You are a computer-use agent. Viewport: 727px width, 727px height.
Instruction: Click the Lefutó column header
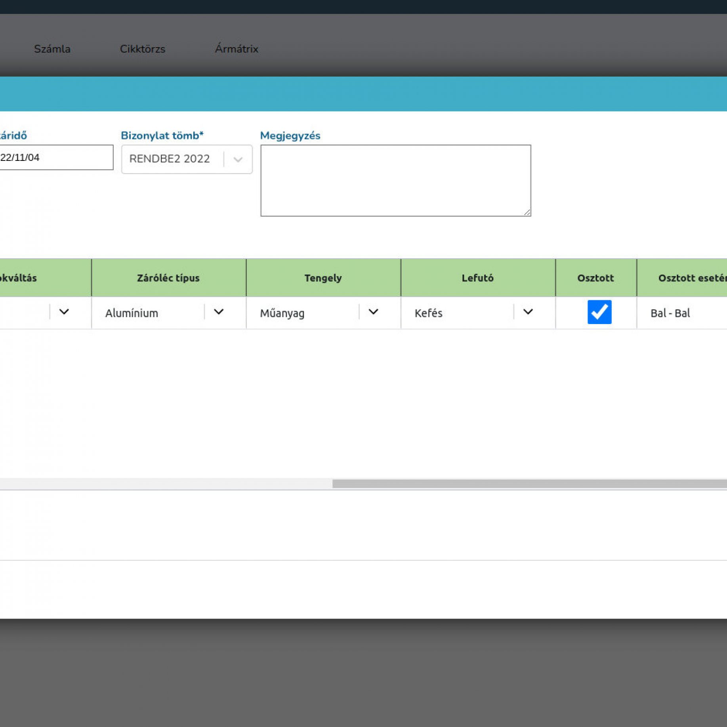click(477, 278)
